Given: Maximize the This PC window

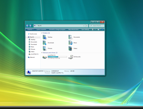Looking at the screenshot, I should [98, 22].
